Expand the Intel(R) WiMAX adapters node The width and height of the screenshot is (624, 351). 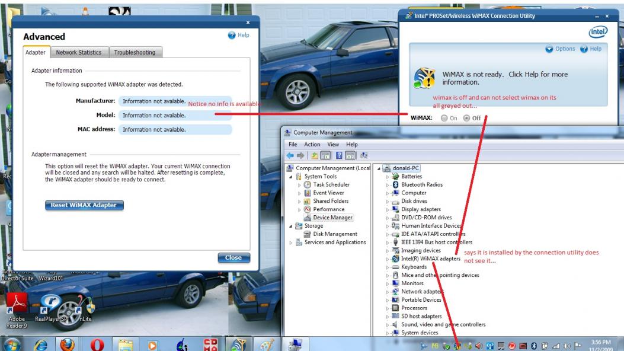[x=388, y=259]
